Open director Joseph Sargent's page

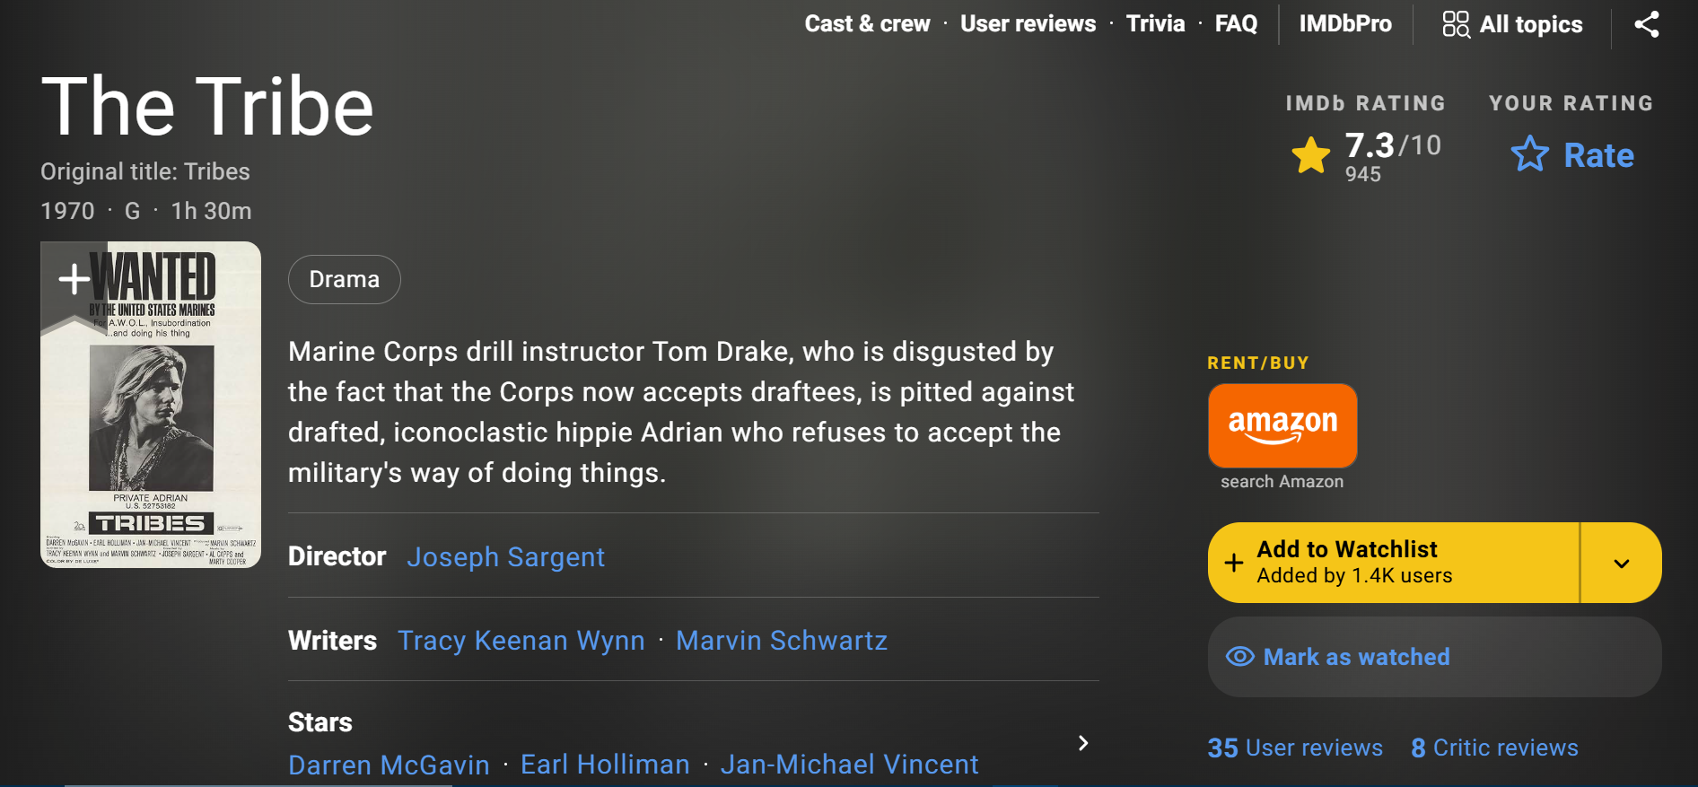[x=505, y=557]
